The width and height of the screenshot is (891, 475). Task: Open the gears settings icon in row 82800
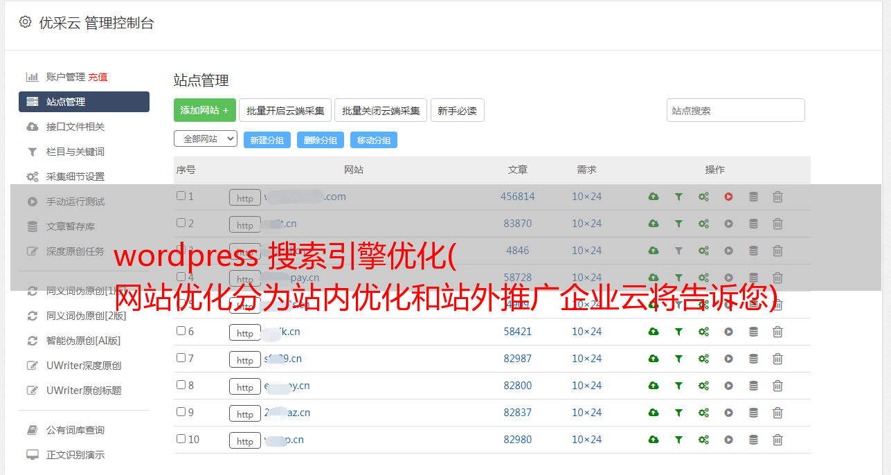coord(703,386)
